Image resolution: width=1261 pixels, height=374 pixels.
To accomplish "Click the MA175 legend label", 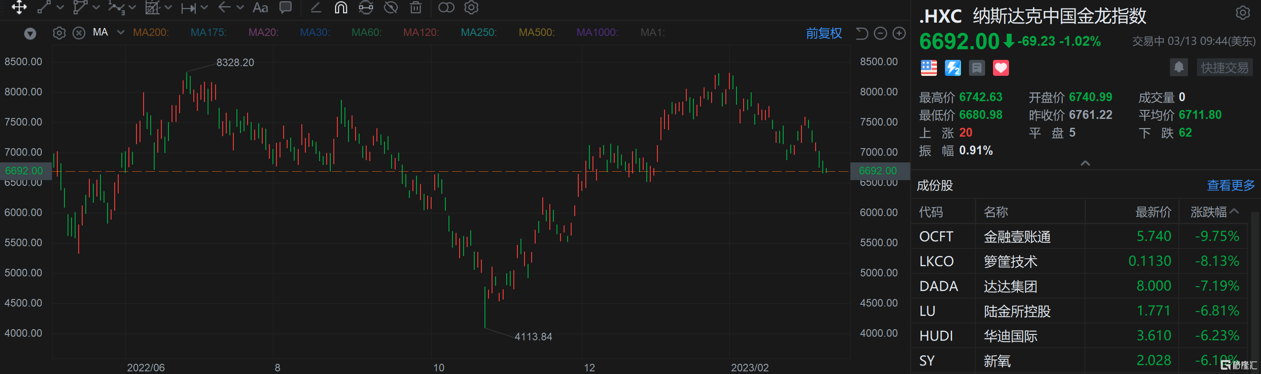I will (x=208, y=32).
